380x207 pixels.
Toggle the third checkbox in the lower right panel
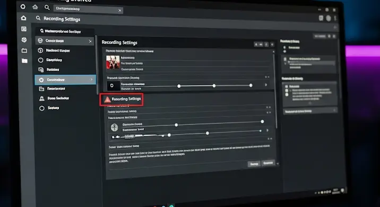click(x=287, y=95)
